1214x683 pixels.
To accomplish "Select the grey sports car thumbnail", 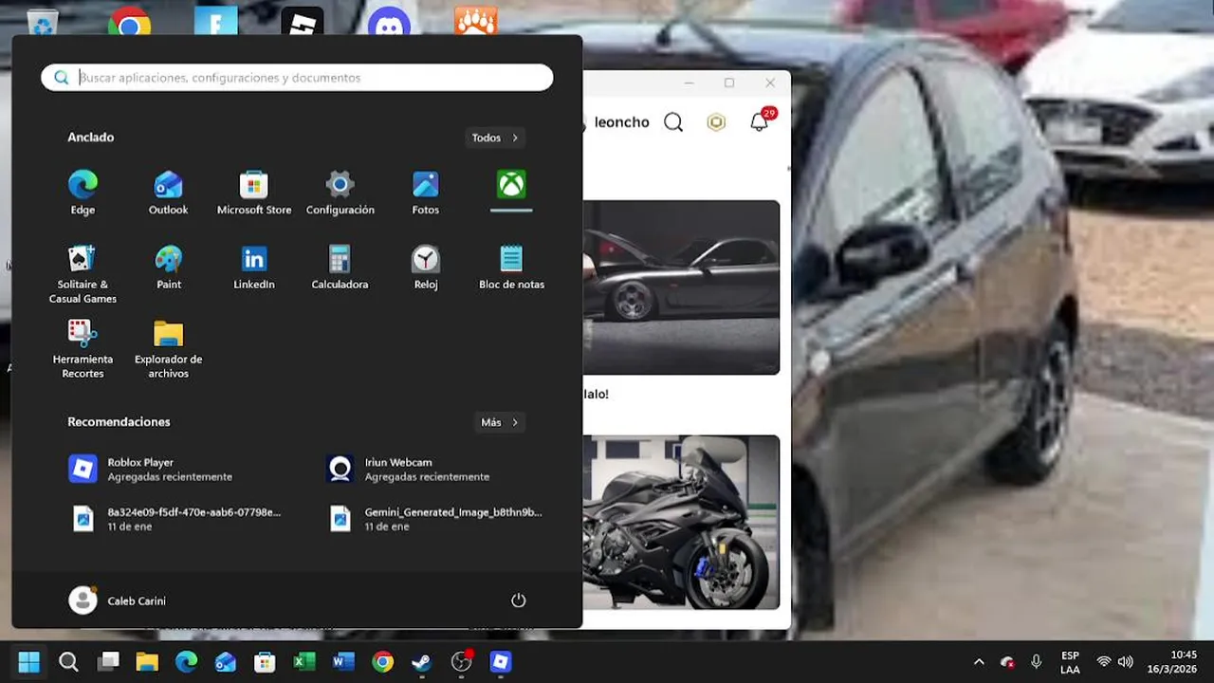I will click(x=681, y=287).
